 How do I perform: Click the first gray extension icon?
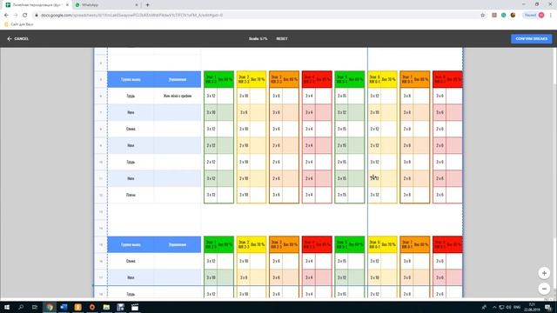pos(494,16)
